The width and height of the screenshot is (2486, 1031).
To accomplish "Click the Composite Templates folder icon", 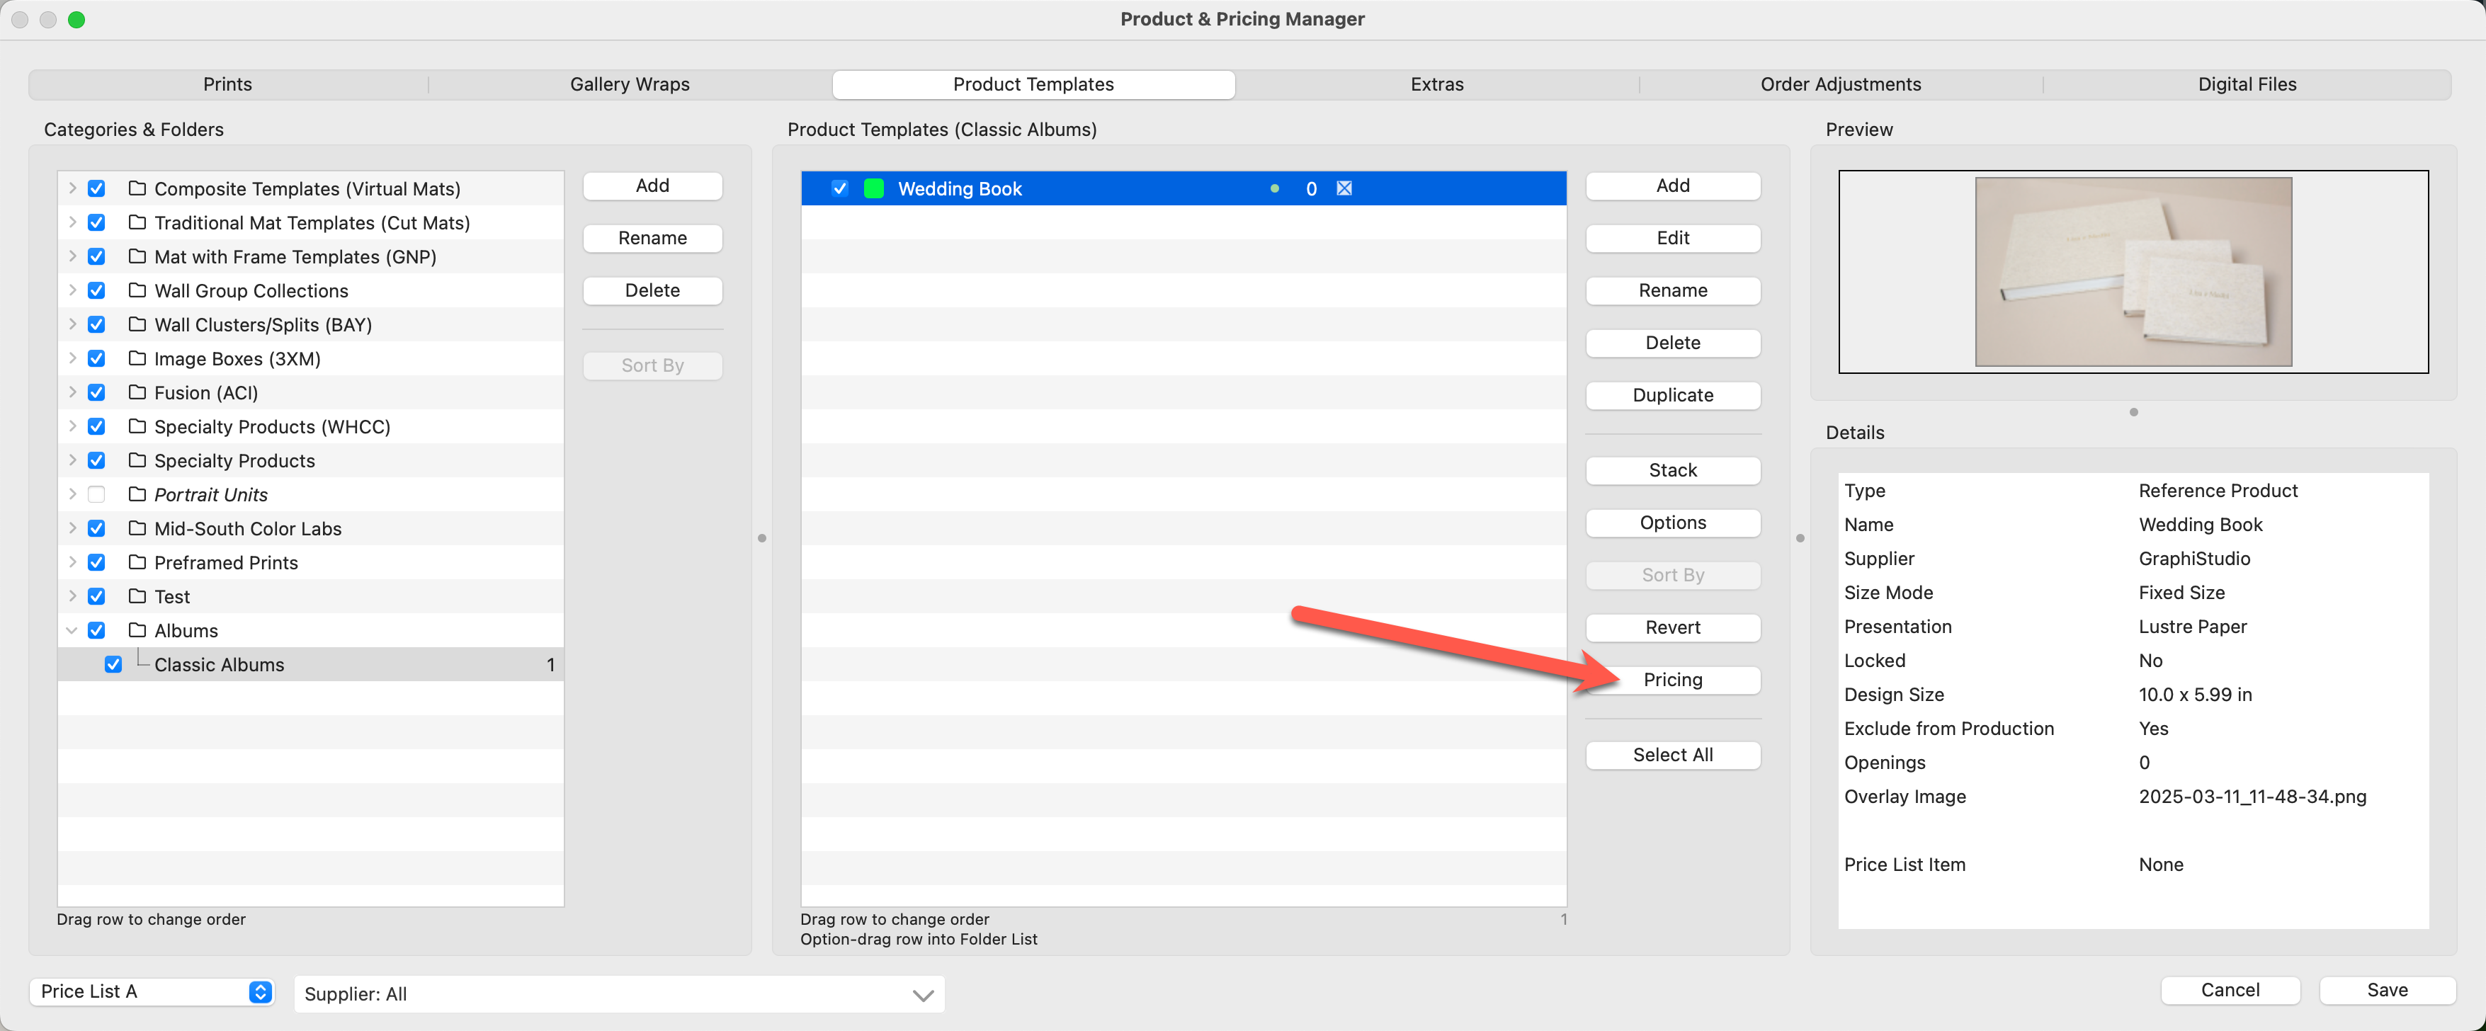I will pyautogui.click(x=137, y=188).
